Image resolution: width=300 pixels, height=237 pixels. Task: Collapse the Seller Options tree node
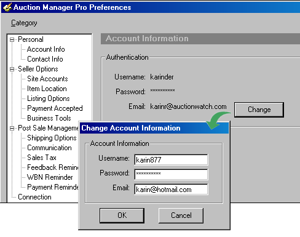(12, 69)
